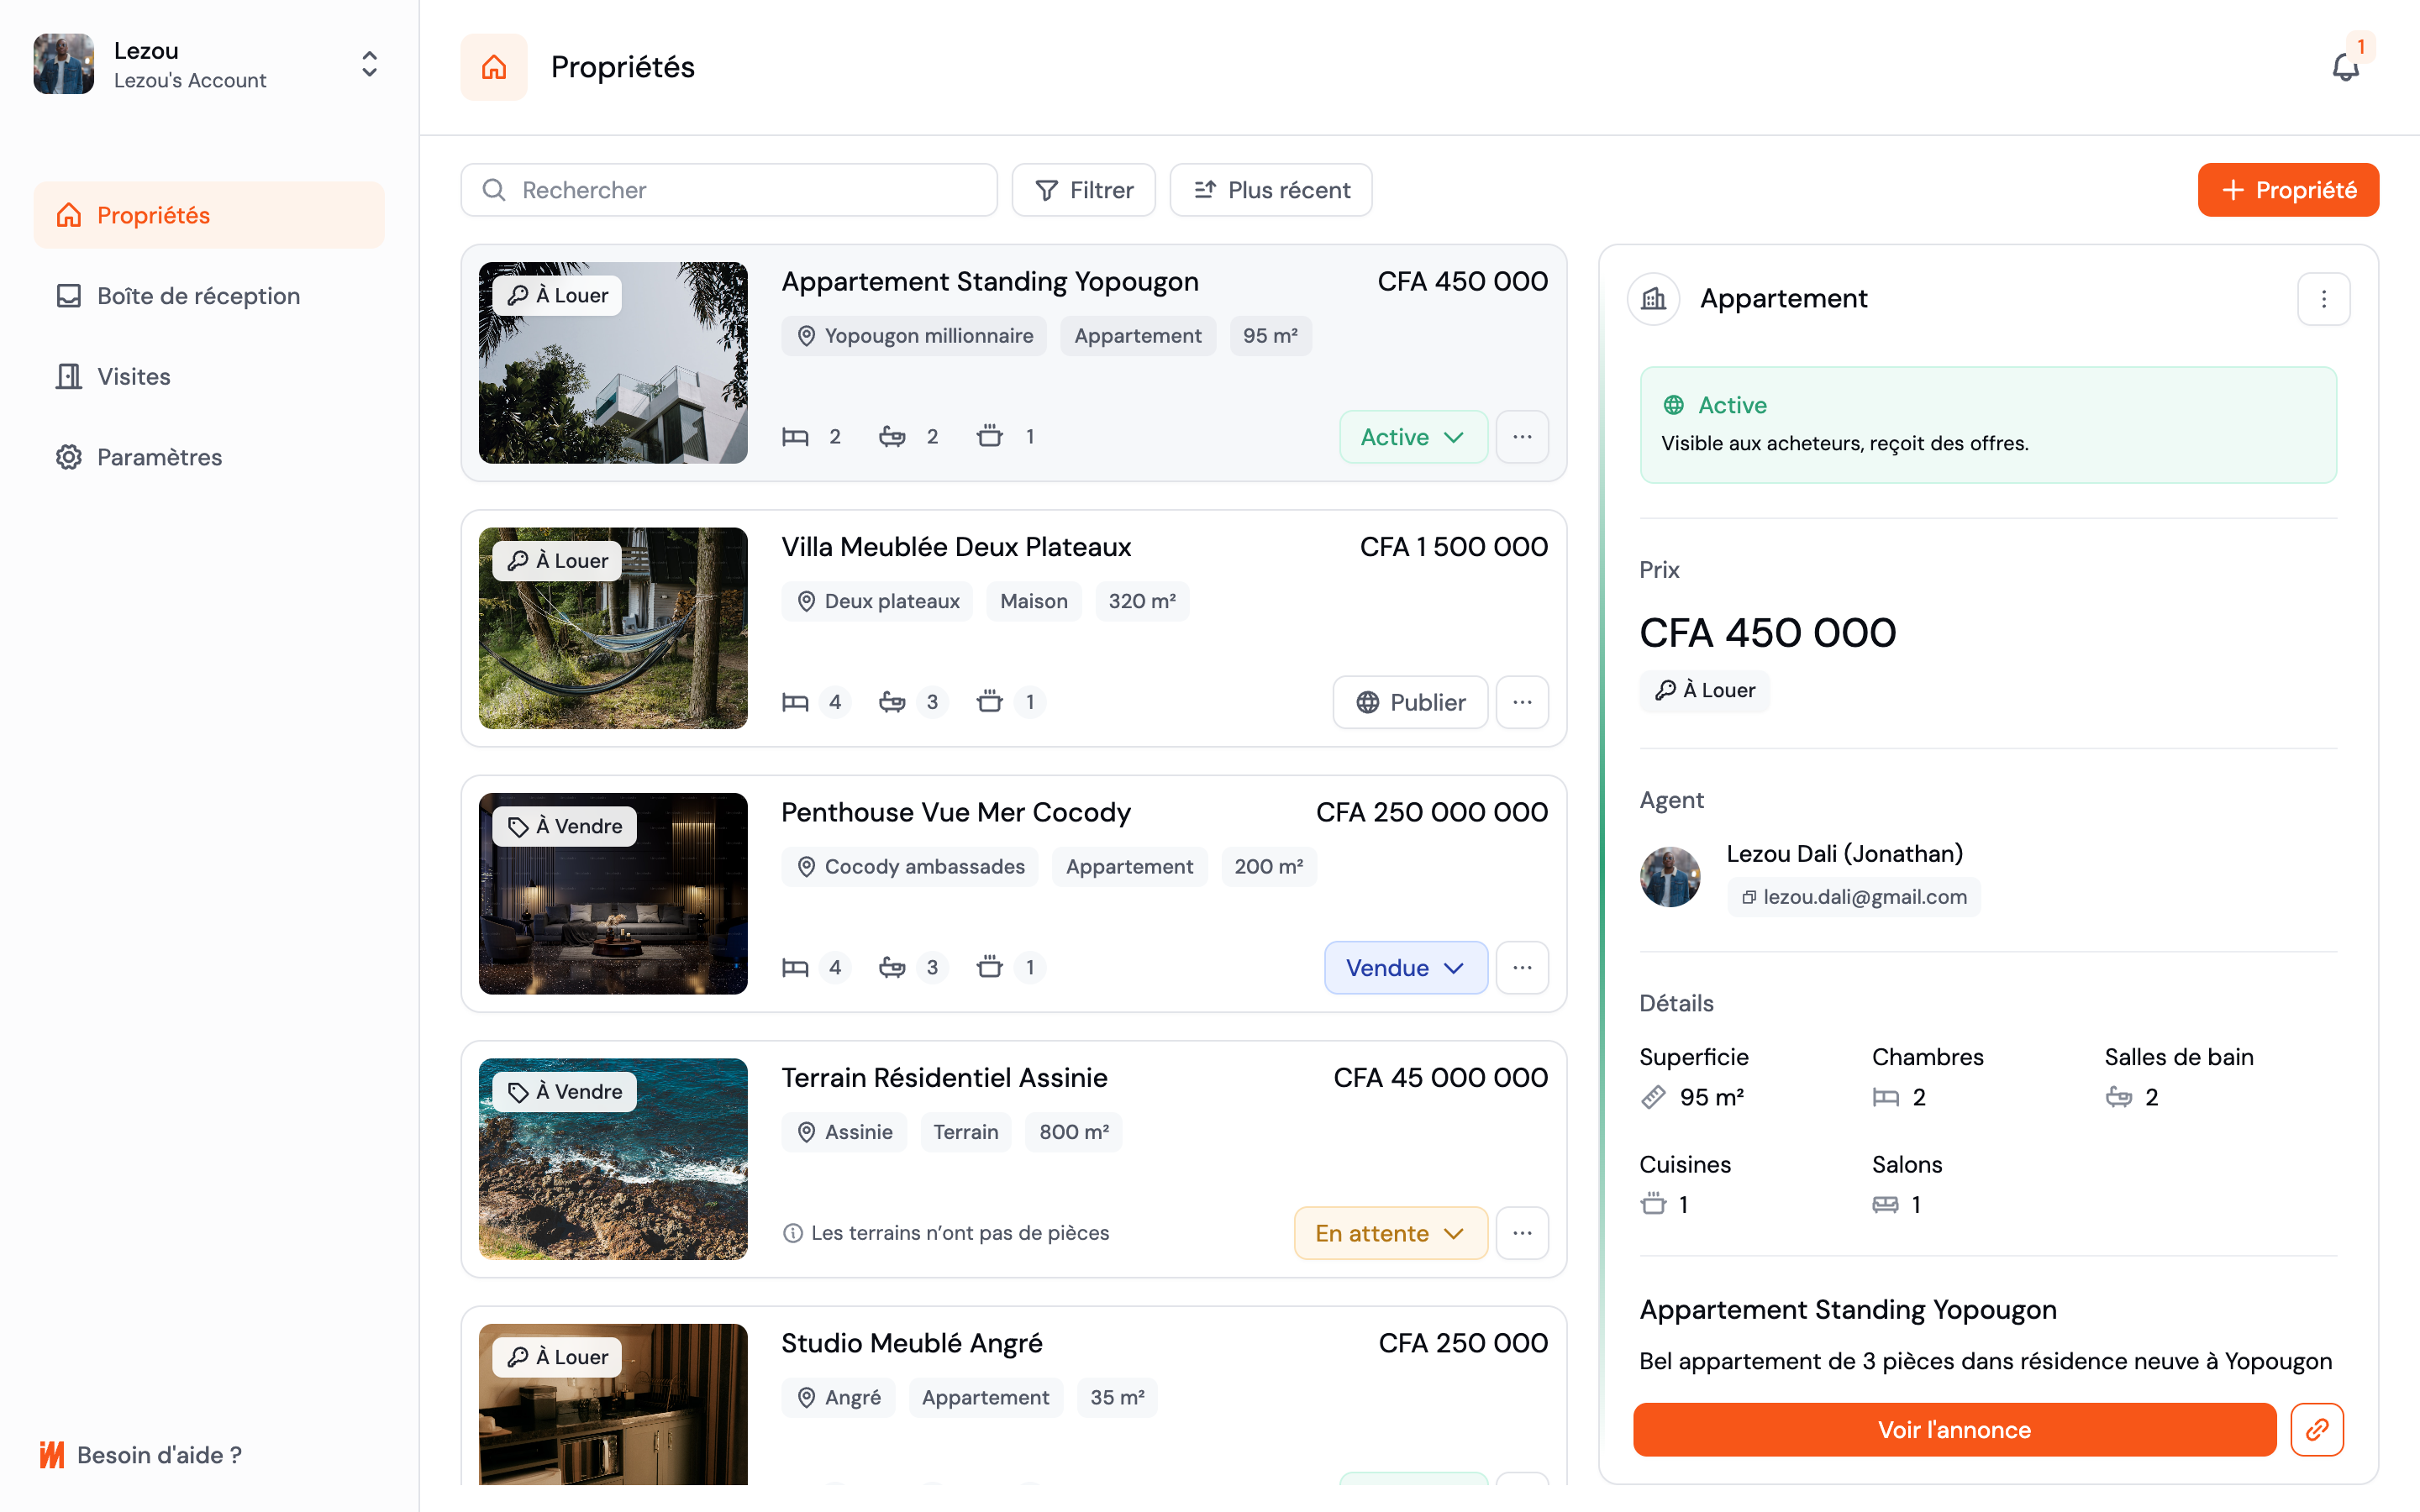Open more options for Terrain Résidentiel Assinie

(1522, 1233)
